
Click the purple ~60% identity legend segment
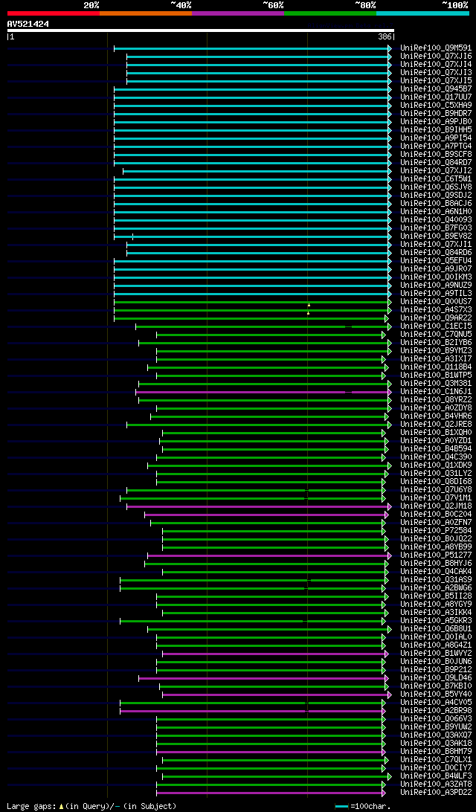click(238, 13)
